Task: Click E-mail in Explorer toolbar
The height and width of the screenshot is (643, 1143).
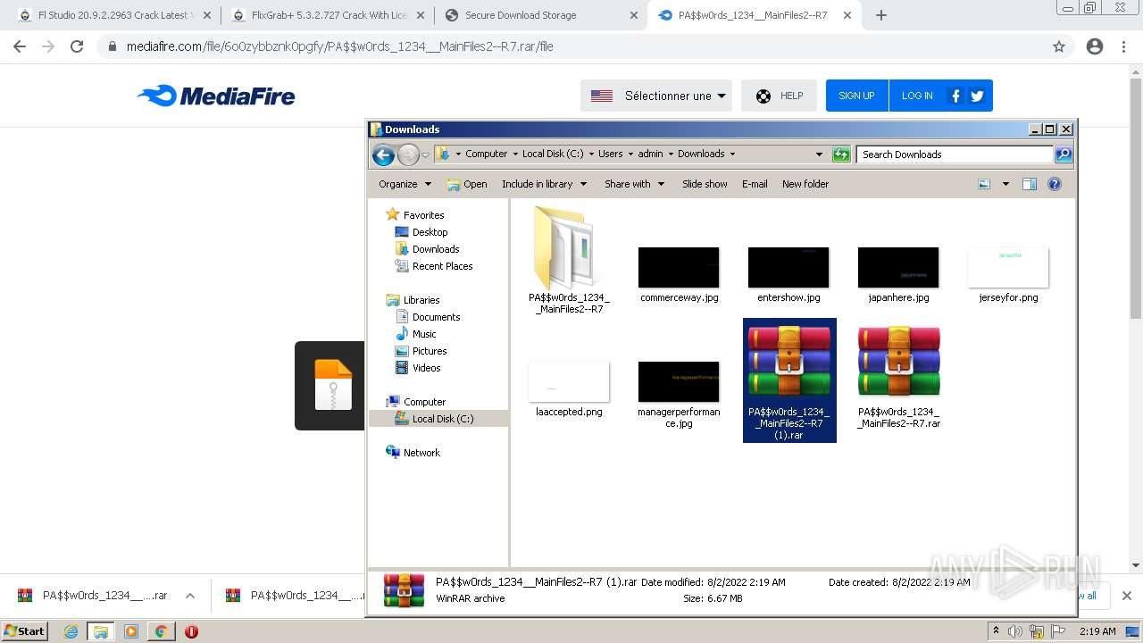Action: click(x=755, y=184)
